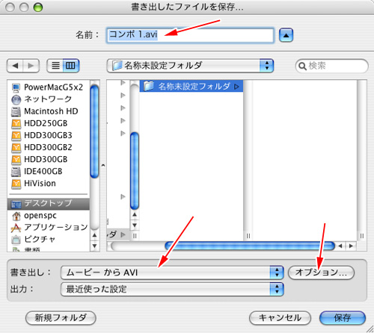Viewport: 374px width, 333px height.
Task: Click the first column's scroll down arrow
Action: (135, 225)
